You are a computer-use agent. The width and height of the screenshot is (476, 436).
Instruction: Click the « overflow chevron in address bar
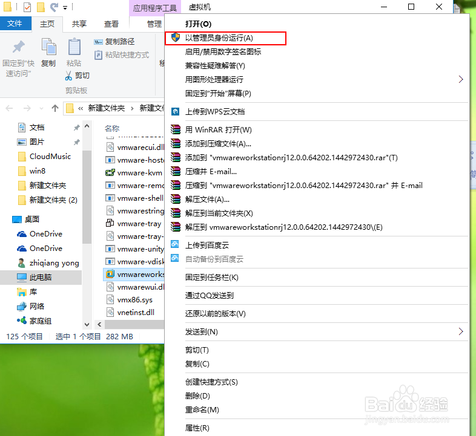[x=81, y=108]
